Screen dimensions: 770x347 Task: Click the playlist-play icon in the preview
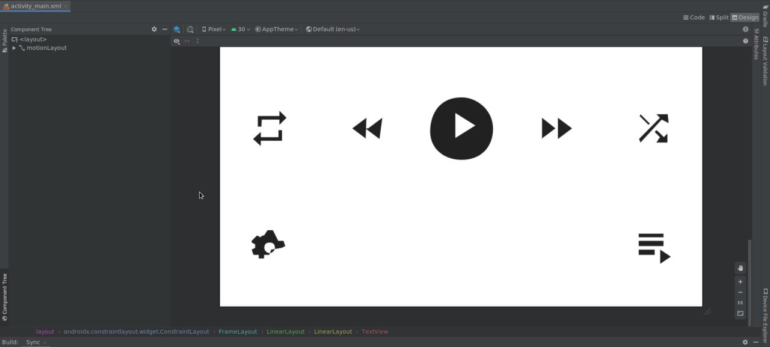[654, 248]
